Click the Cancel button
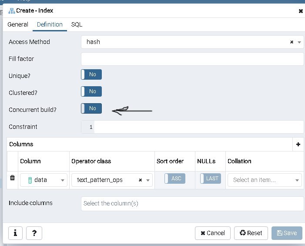The image size is (305, 246). click(x=213, y=233)
